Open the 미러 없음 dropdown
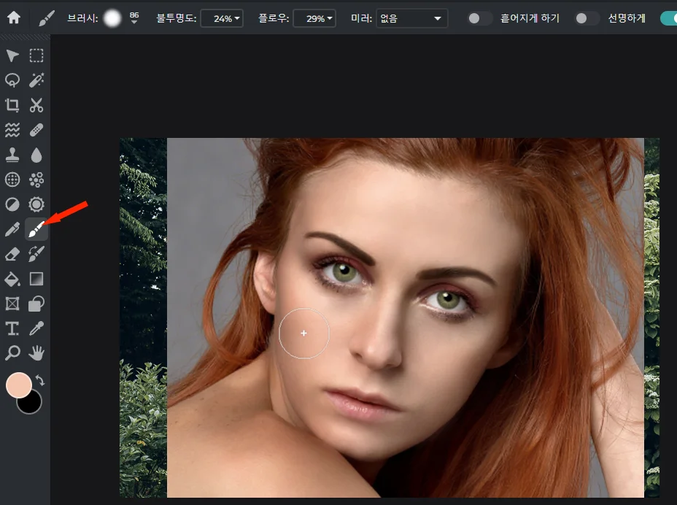Screen dimensions: 677x505 click(411, 18)
